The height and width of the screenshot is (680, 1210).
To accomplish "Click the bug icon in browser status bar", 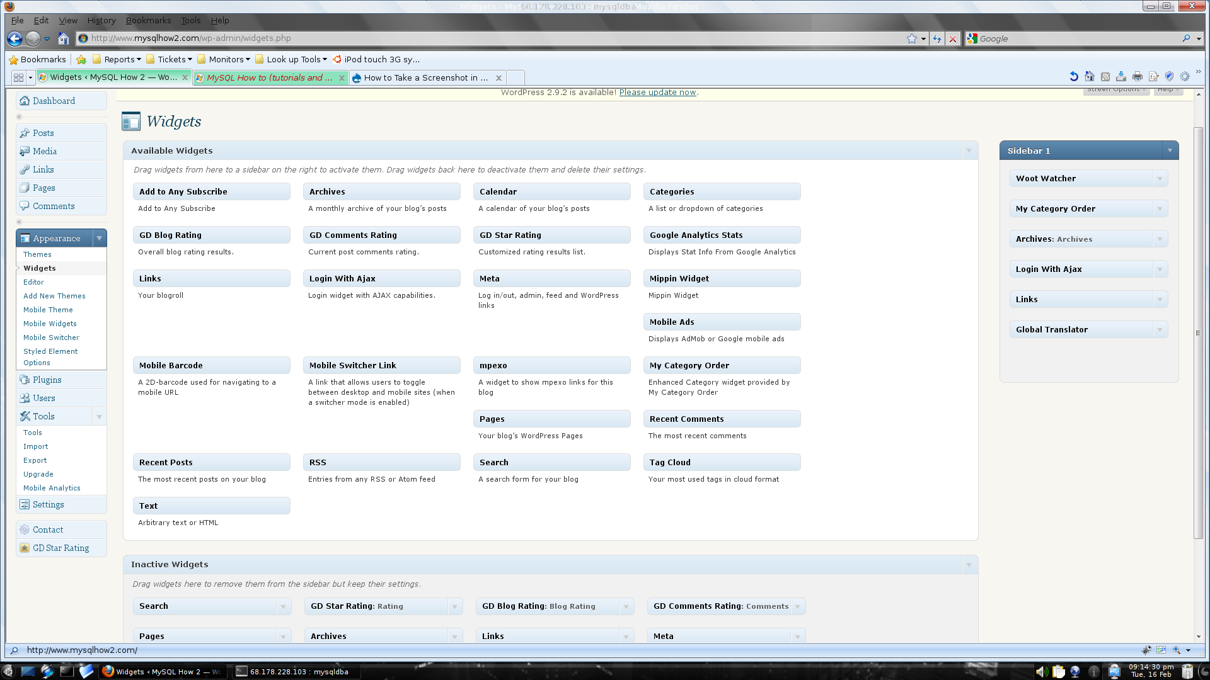I will [1146, 650].
